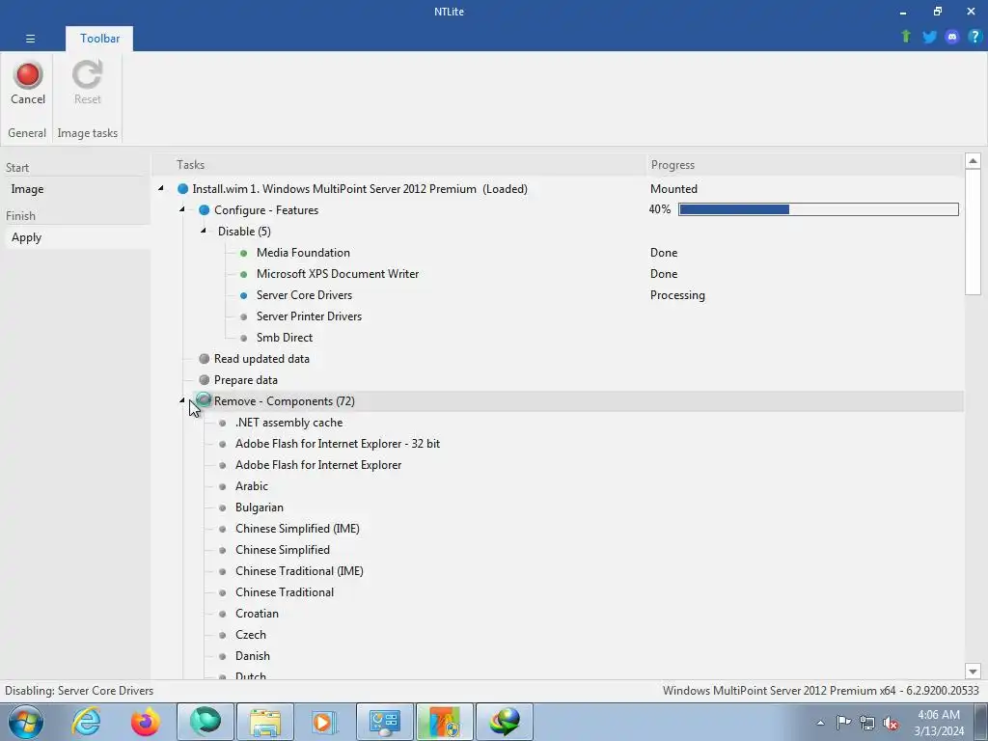Open the Windows Start button

pyautogui.click(x=26, y=722)
